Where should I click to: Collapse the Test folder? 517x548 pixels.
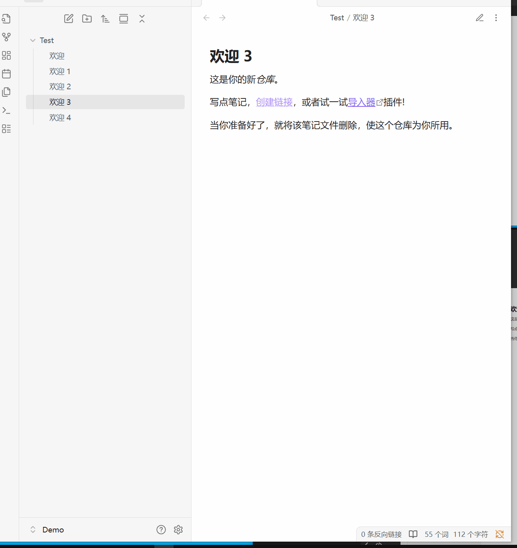coord(33,40)
